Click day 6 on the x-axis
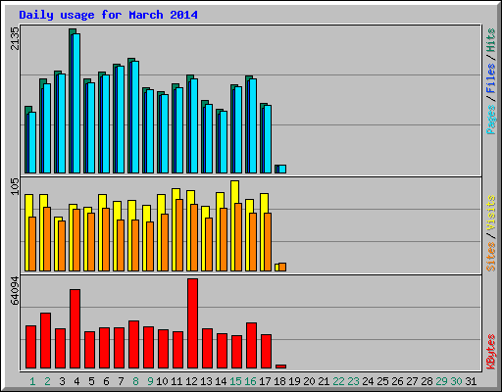The width and height of the screenshot is (502, 392). (x=106, y=381)
